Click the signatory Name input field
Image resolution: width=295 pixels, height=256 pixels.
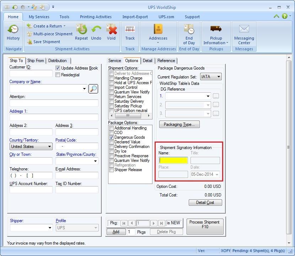pos(173,160)
